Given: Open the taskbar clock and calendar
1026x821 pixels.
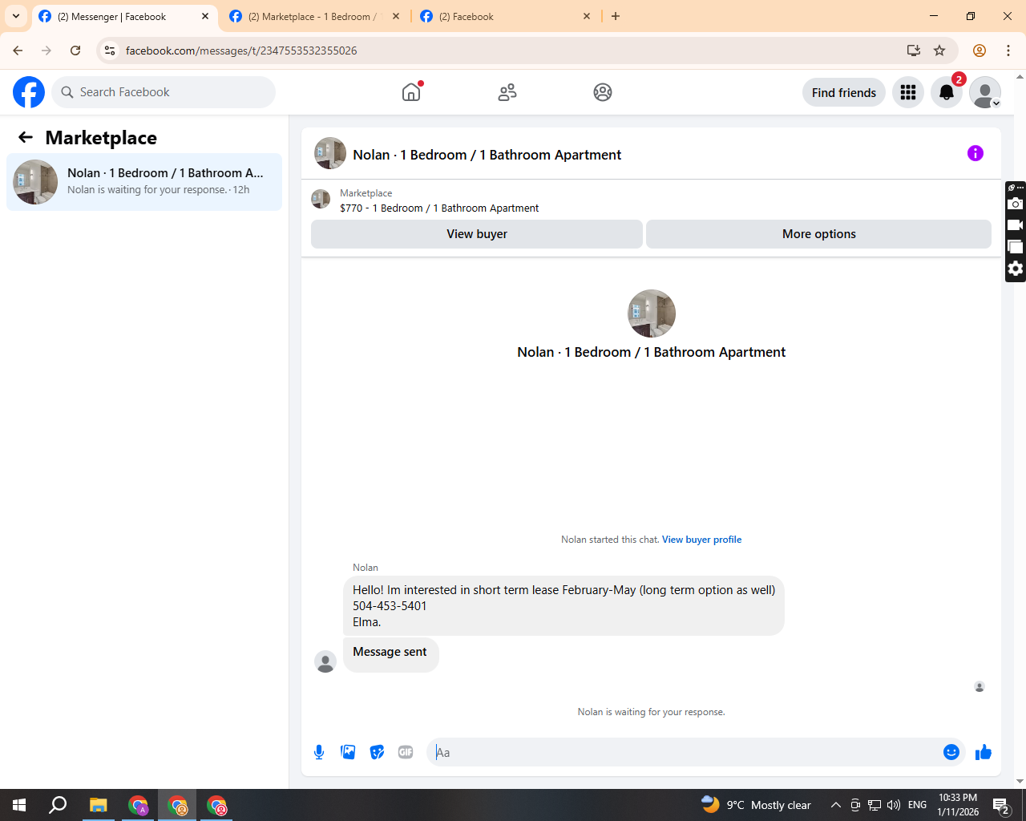Looking at the screenshot, I should point(958,805).
